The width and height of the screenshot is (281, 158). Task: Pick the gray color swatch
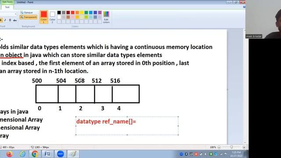click(x=63, y=13)
